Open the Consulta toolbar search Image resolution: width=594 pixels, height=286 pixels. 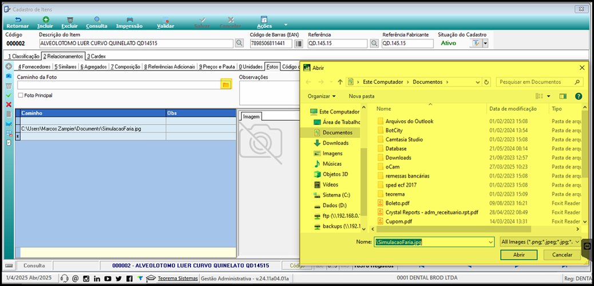[97, 23]
